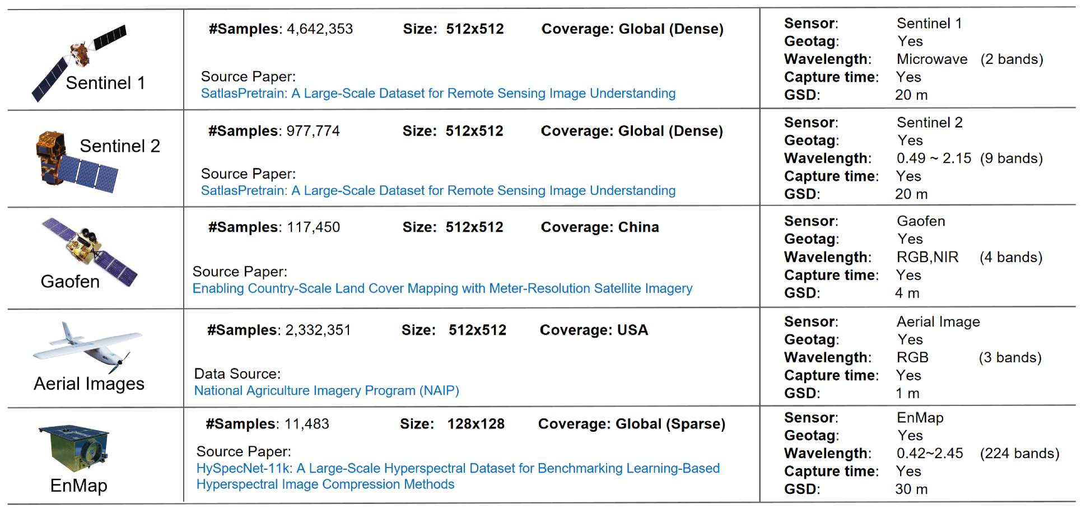Select the Microwave wavelength value
The image size is (1086, 509).
point(932,59)
